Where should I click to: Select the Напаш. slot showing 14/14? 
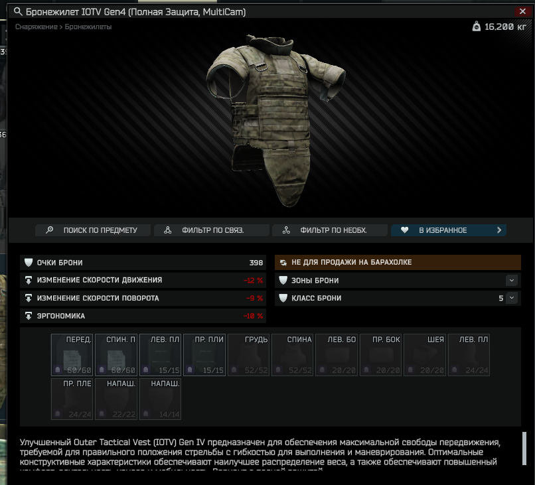160,399
